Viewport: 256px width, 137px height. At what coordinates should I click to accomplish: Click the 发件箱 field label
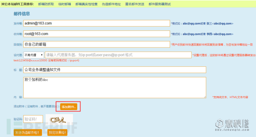pyautogui.click(x=18, y=23)
